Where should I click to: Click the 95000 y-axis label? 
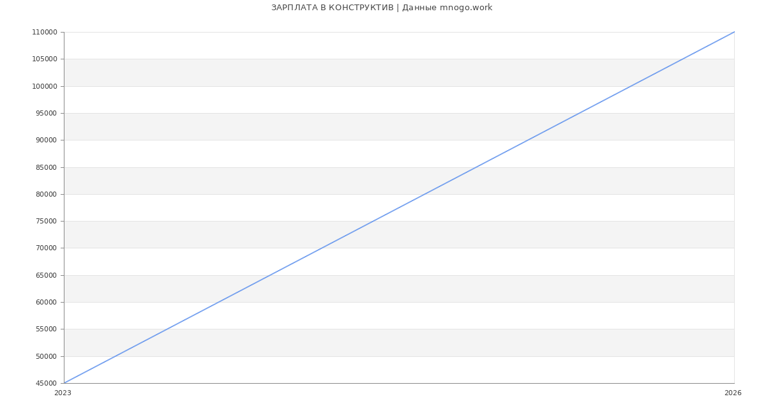(x=46, y=114)
